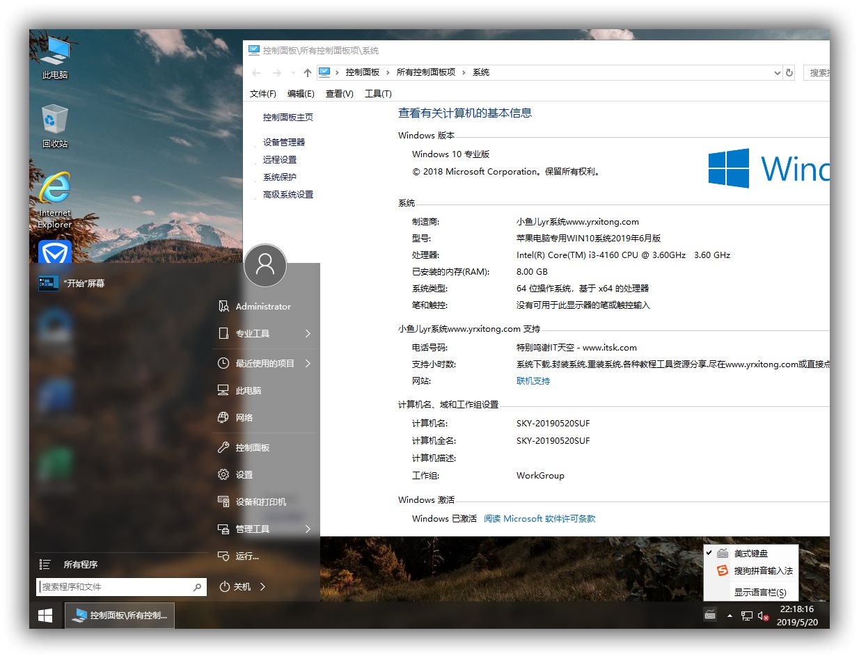This screenshot has height=658, width=859.
Task: Expand the chevron after 控制面板 breadcrumb
Action: tap(388, 72)
